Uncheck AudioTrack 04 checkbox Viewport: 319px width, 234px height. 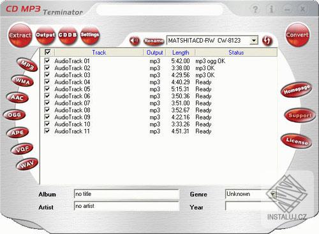pos(47,82)
